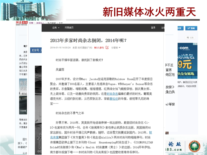
Task: Open the 普拉达 hyperlink in the article
Action: click(114, 99)
